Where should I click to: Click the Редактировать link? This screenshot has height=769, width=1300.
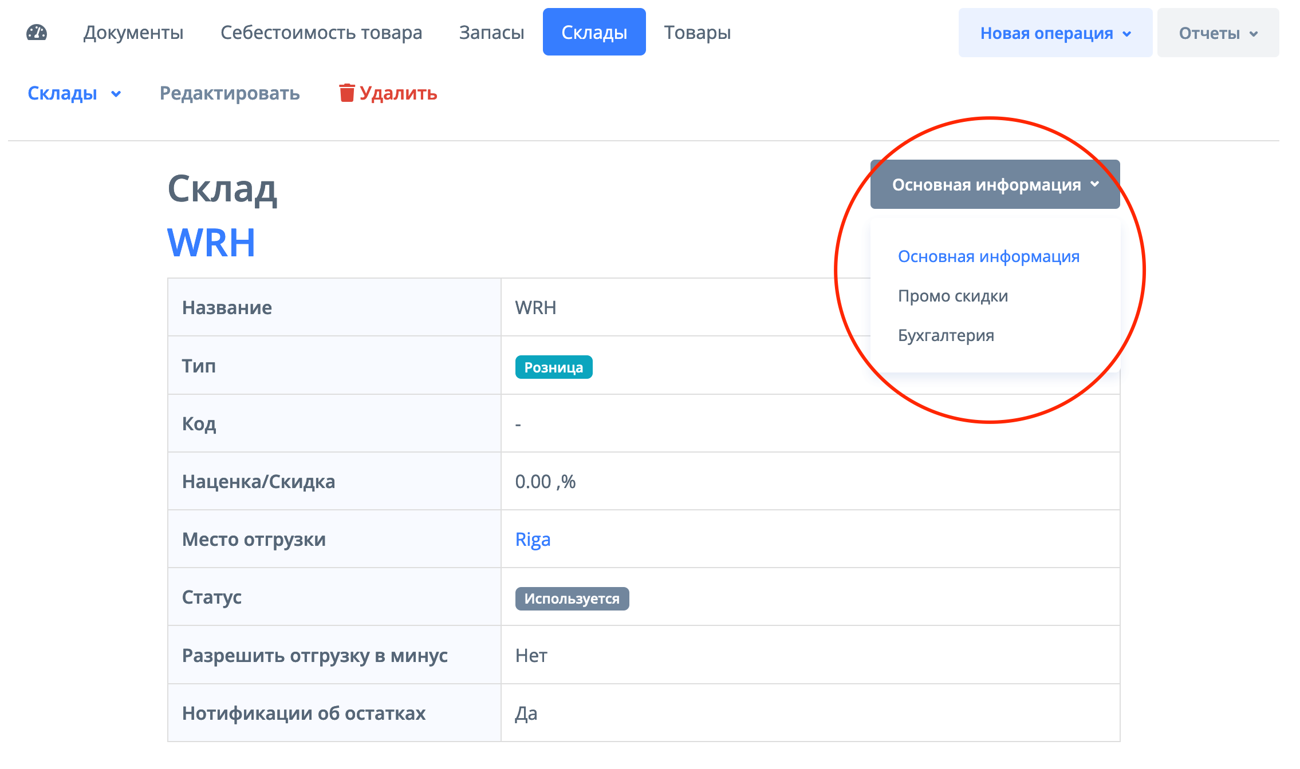tap(230, 93)
